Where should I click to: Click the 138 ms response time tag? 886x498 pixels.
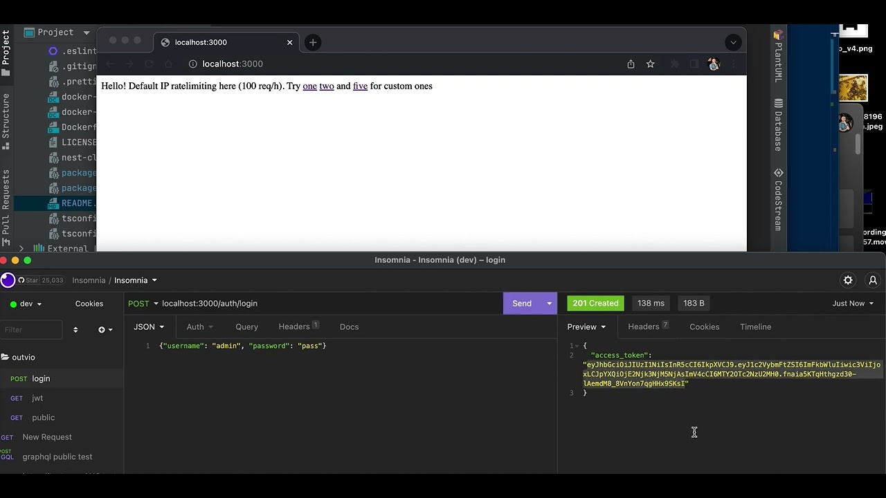pos(651,303)
